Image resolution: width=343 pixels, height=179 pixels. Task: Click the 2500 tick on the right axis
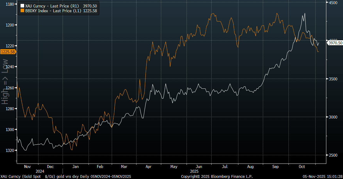tap(333, 155)
